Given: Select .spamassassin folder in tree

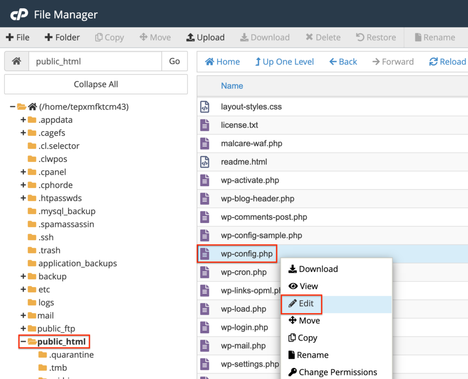Looking at the screenshot, I should coord(61,224).
